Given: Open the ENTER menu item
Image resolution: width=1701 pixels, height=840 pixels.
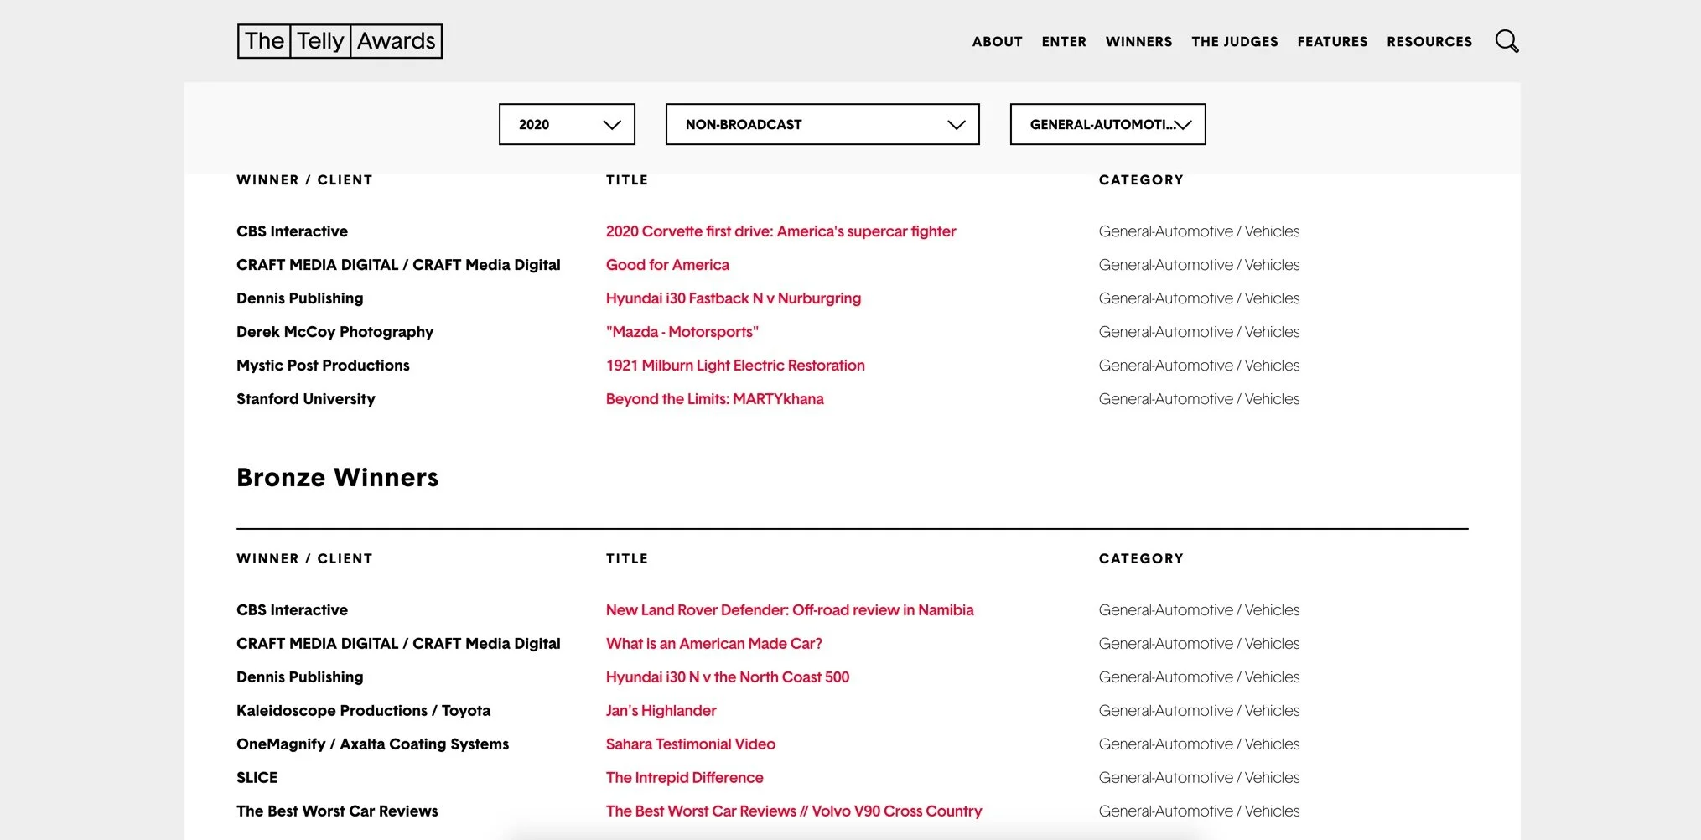Looking at the screenshot, I should 1064,41.
